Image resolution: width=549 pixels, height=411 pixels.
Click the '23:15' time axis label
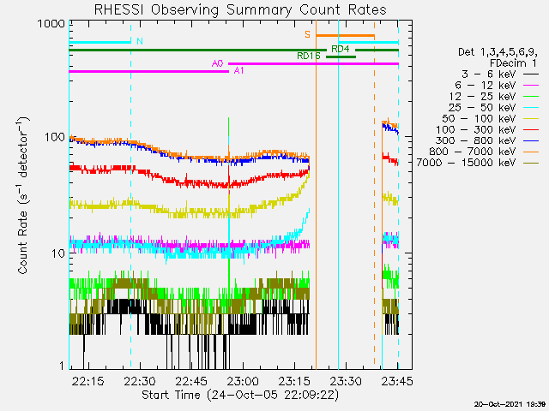(x=294, y=381)
